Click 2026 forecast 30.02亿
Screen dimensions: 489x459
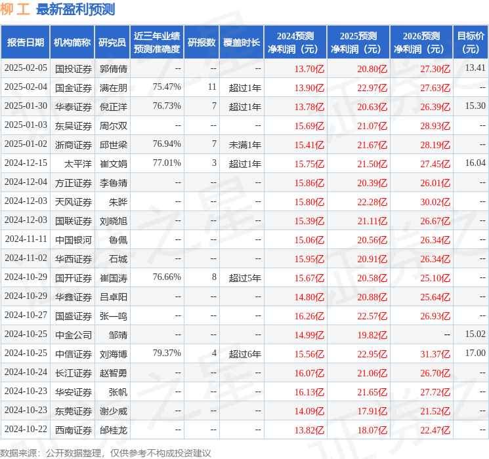click(x=435, y=202)
